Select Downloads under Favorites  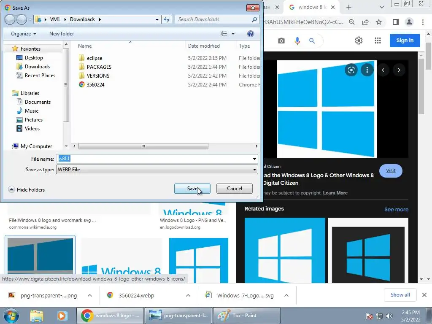coord(37,66)
